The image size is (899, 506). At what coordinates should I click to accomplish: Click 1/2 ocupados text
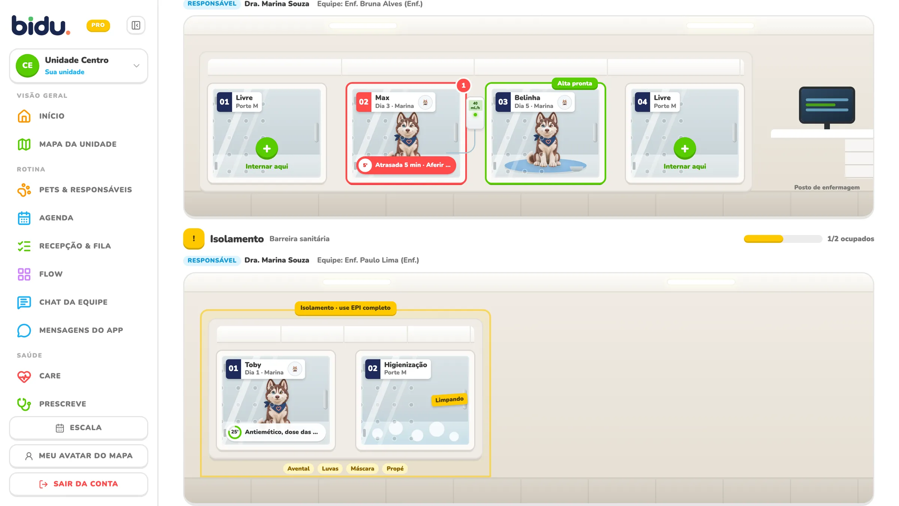click(x=850, y=239)
